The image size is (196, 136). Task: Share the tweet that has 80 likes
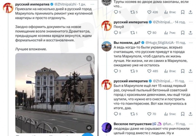click(x=190, y=33)
